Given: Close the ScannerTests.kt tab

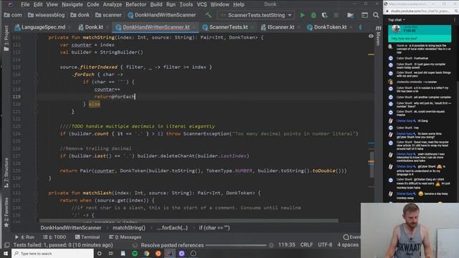Looking at the screenshot, I should (x=252, y=27).
